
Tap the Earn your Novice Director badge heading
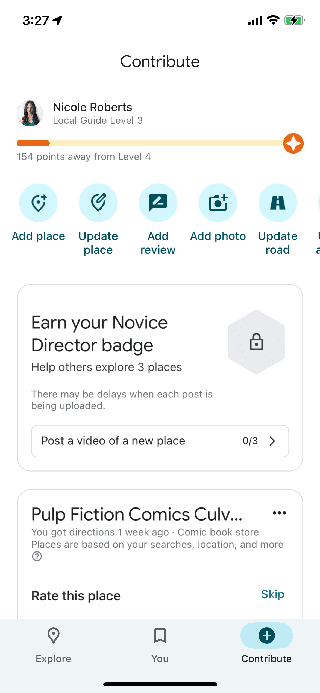pos(99,334)
